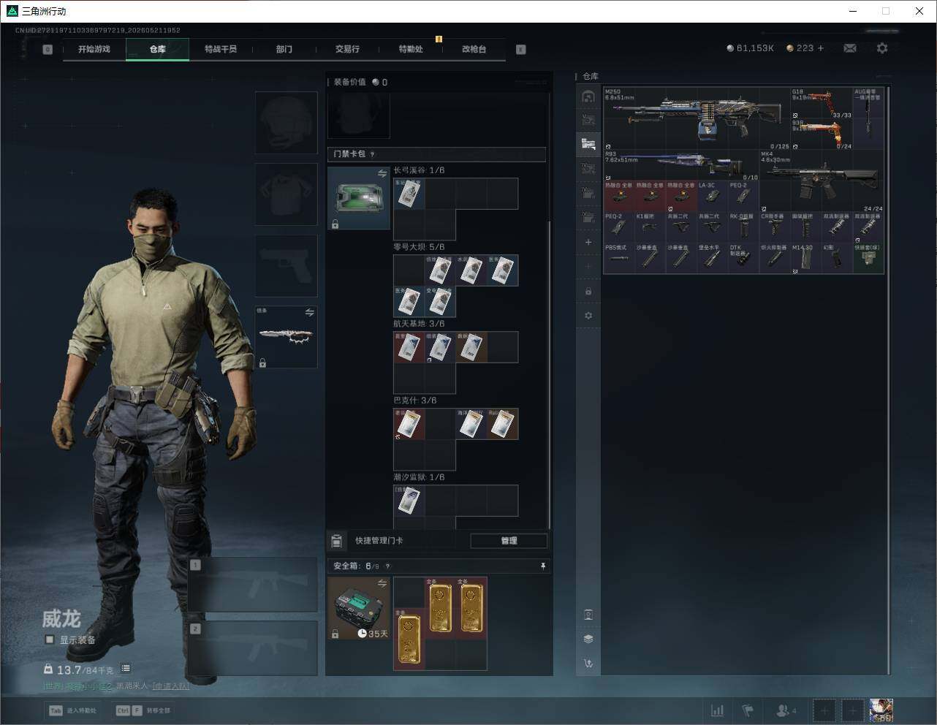
Task: Click the first empty squad plus slot
Action: 824,710
